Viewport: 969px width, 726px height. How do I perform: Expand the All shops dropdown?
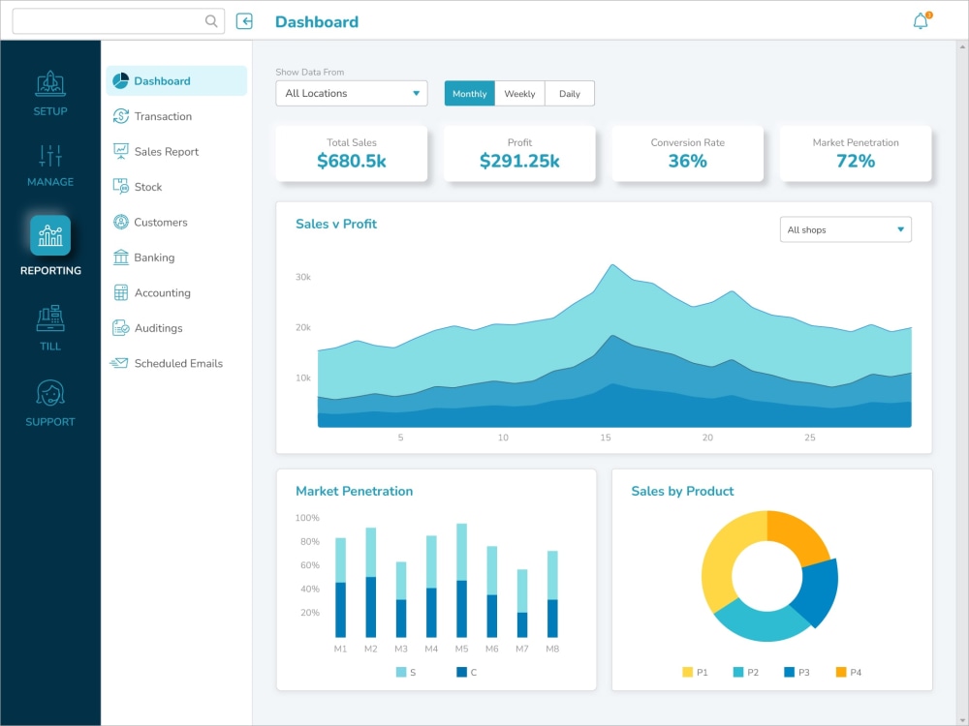[845, 229]
